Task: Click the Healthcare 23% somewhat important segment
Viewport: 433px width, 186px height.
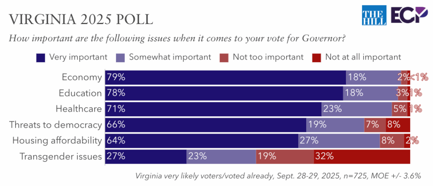Action: coord(356,109)
